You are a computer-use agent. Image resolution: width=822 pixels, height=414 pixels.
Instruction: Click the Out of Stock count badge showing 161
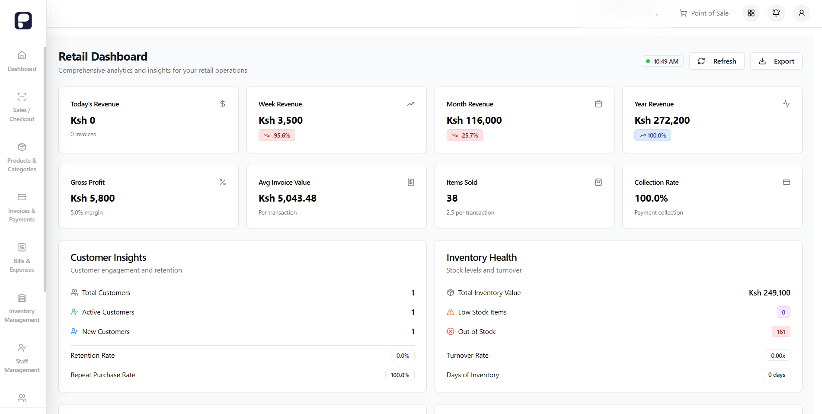pos(781,331)
